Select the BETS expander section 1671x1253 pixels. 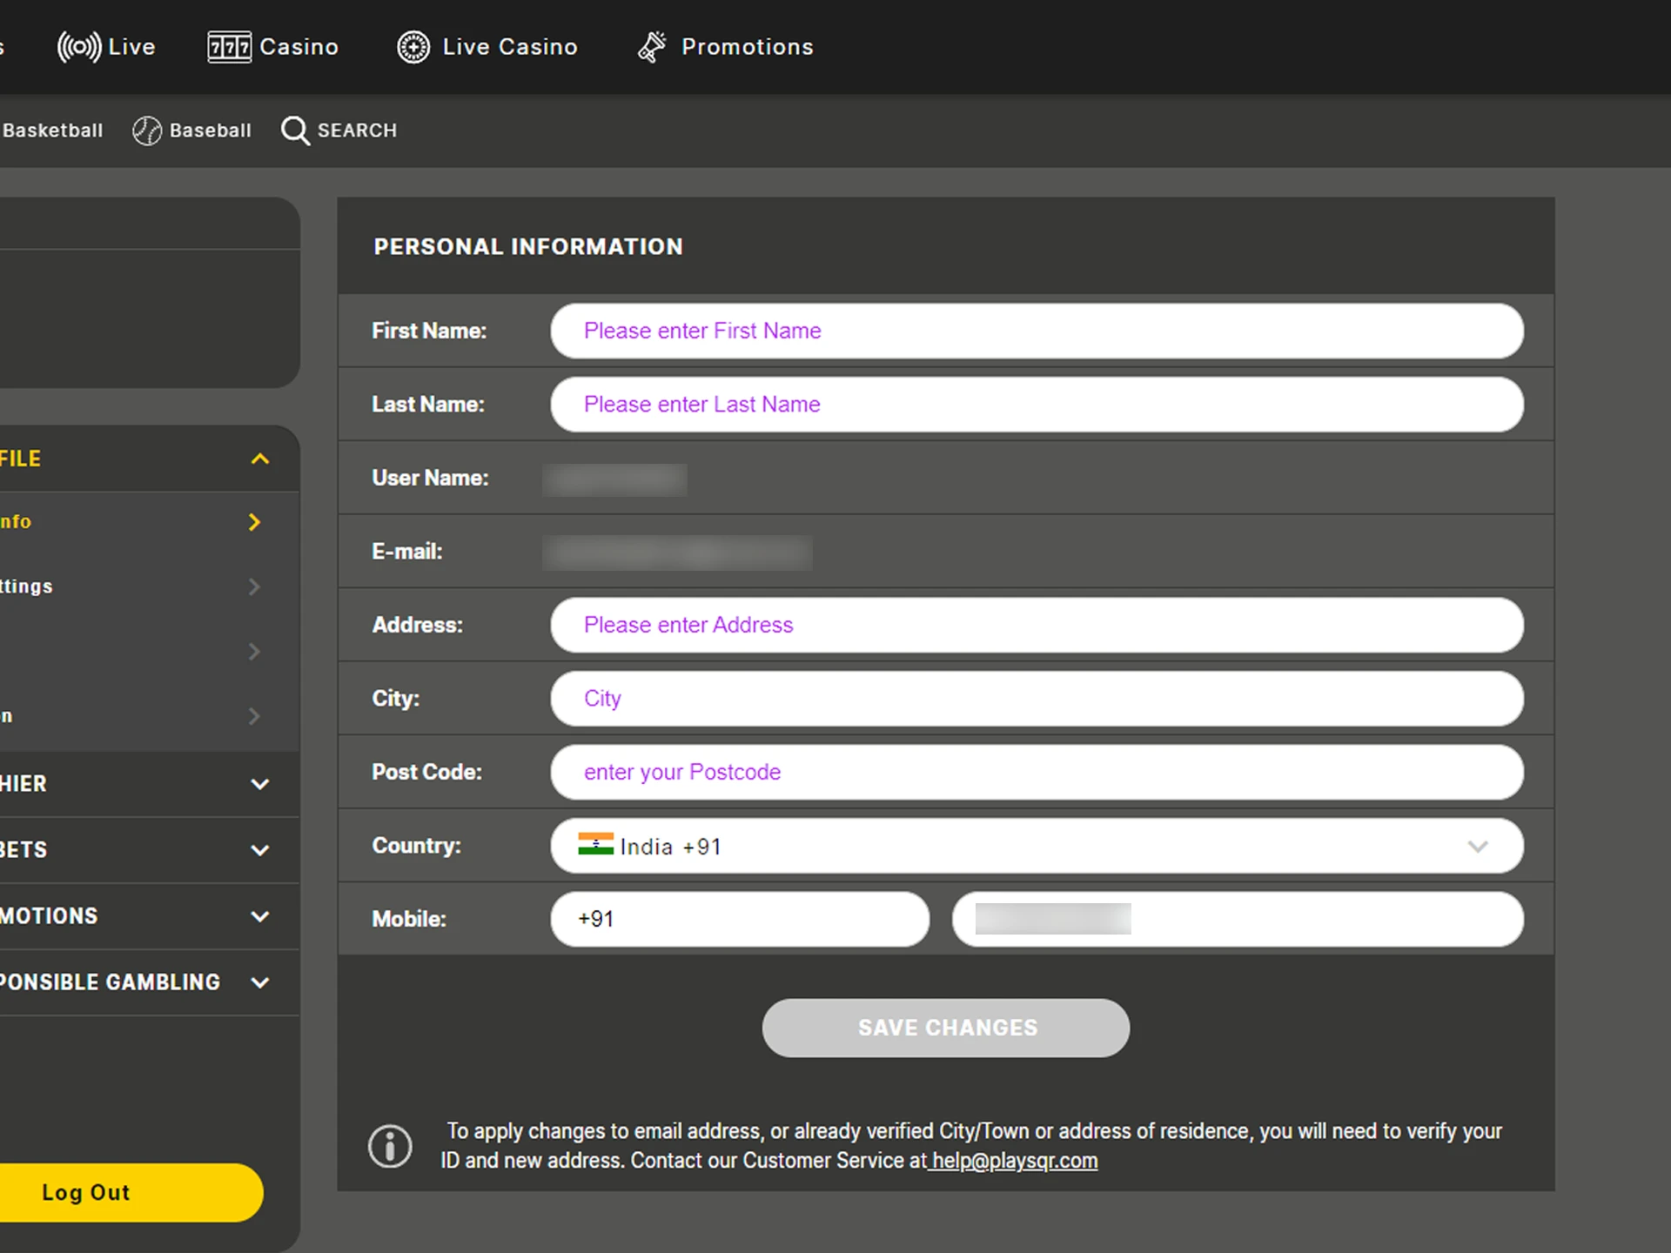click(131, 849)
